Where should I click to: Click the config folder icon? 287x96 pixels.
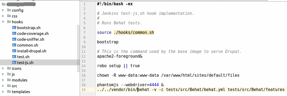click(x=9, y=10)
